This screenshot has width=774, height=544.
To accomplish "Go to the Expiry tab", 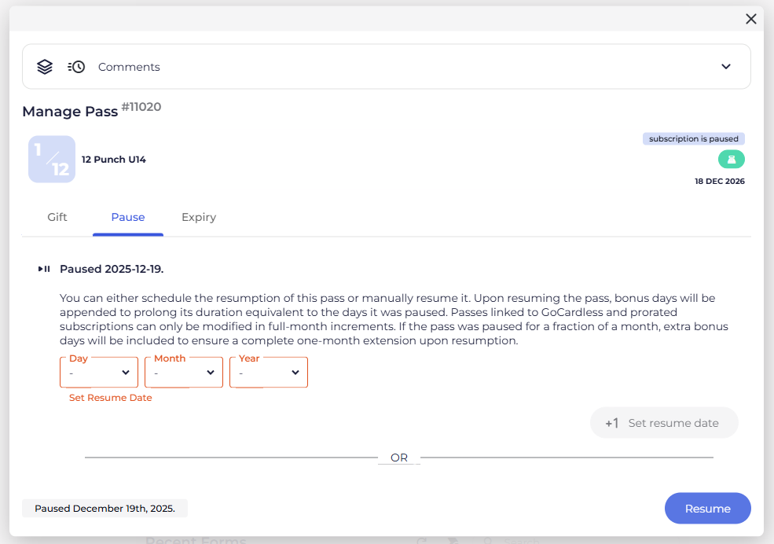I will click(x=199, y=217).
